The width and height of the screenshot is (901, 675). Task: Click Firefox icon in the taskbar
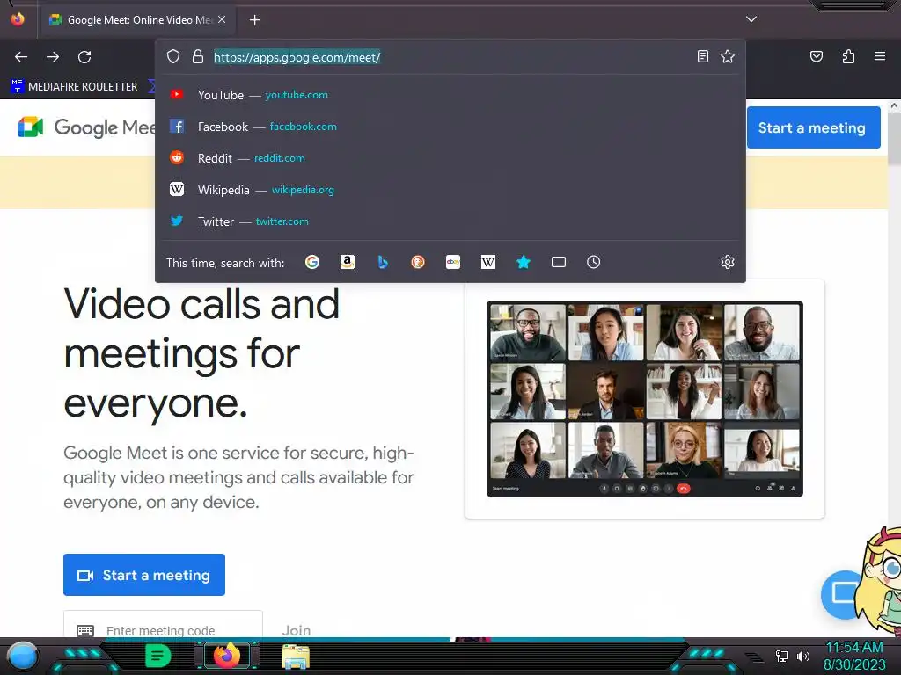click(x=227, y=656)
